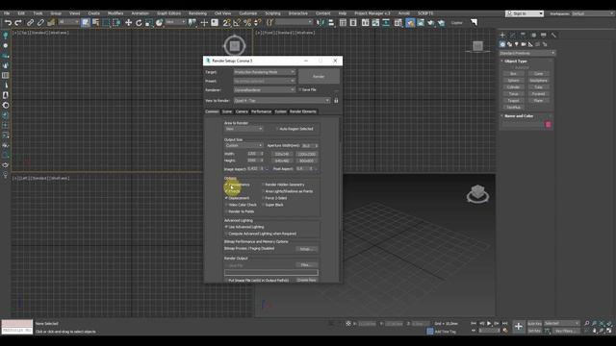Open the View to Render dropdown
Viewport: 616px width, 346px height.
point(282,101)
